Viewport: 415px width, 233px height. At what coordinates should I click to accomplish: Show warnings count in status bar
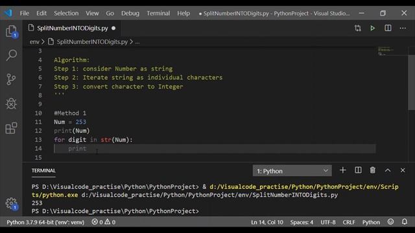pyautogui.click(x=110, y=222)
